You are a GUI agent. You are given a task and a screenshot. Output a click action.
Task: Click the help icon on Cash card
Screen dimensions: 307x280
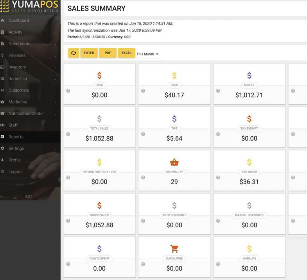(x=68, y=91)
